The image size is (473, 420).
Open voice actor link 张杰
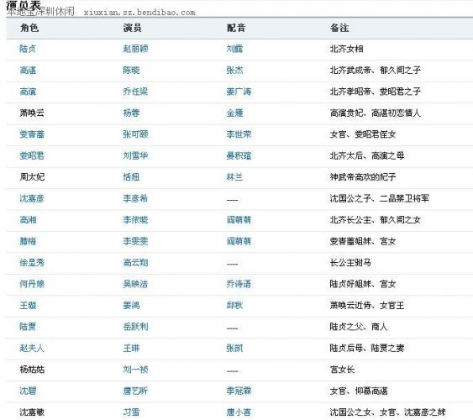pyautogui.click(x=234, y=71)
